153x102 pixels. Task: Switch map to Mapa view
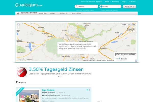click(124, 25)
